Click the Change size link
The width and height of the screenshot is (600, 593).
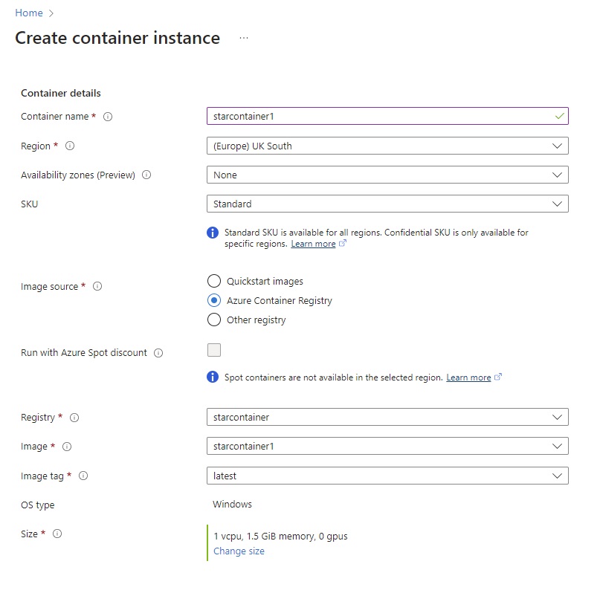pos(239,551)
